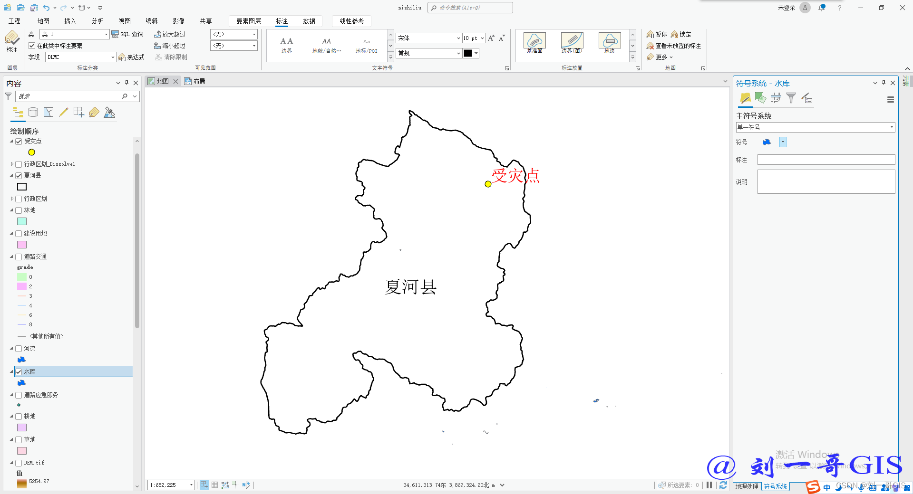Open the 要素图层 ribbon tab
This screenshot has width=913, height=494.
[x=249, y=21]
